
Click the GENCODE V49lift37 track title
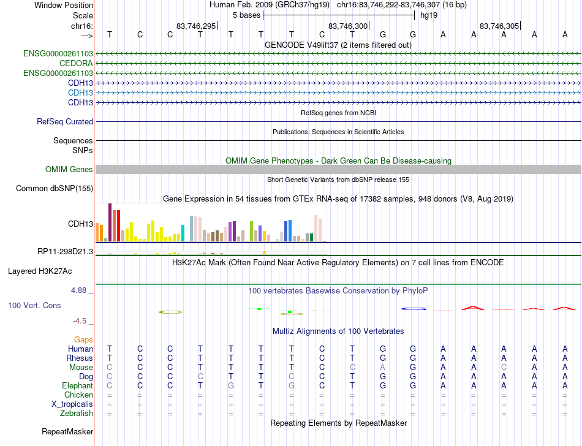338,45
